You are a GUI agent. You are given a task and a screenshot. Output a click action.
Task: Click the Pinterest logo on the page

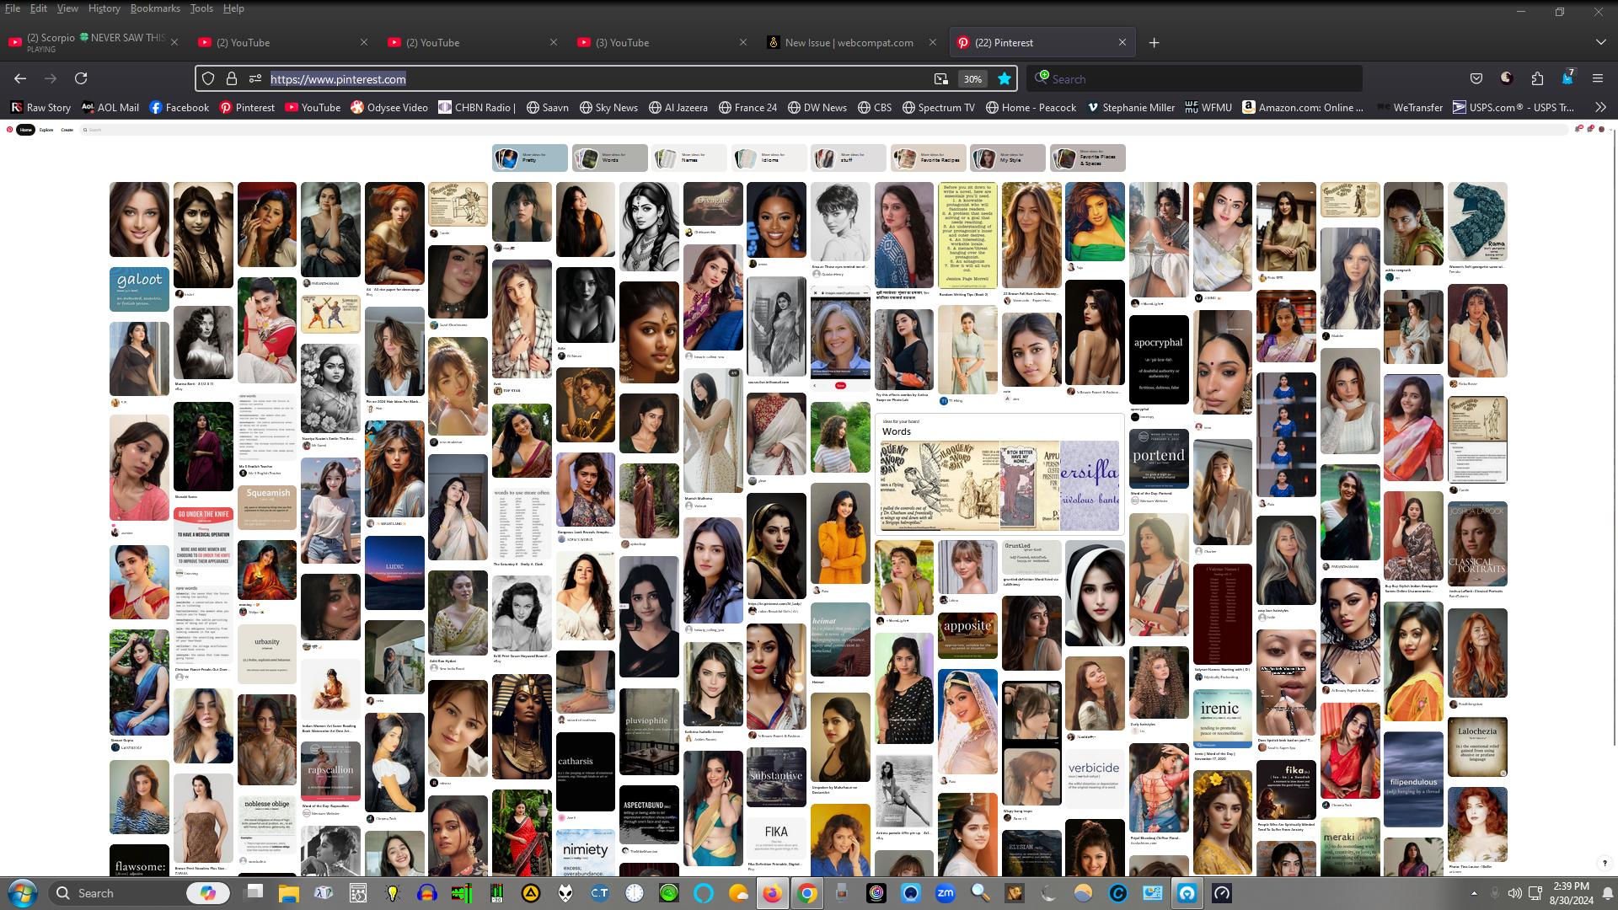coord(10,130)
